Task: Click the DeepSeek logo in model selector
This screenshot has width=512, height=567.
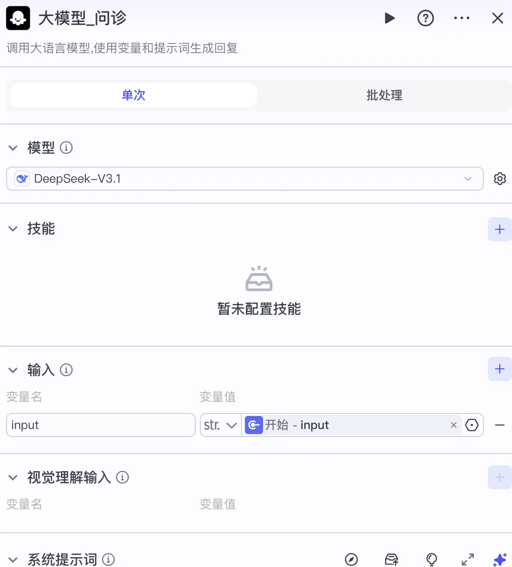Action: coord(22,179)
